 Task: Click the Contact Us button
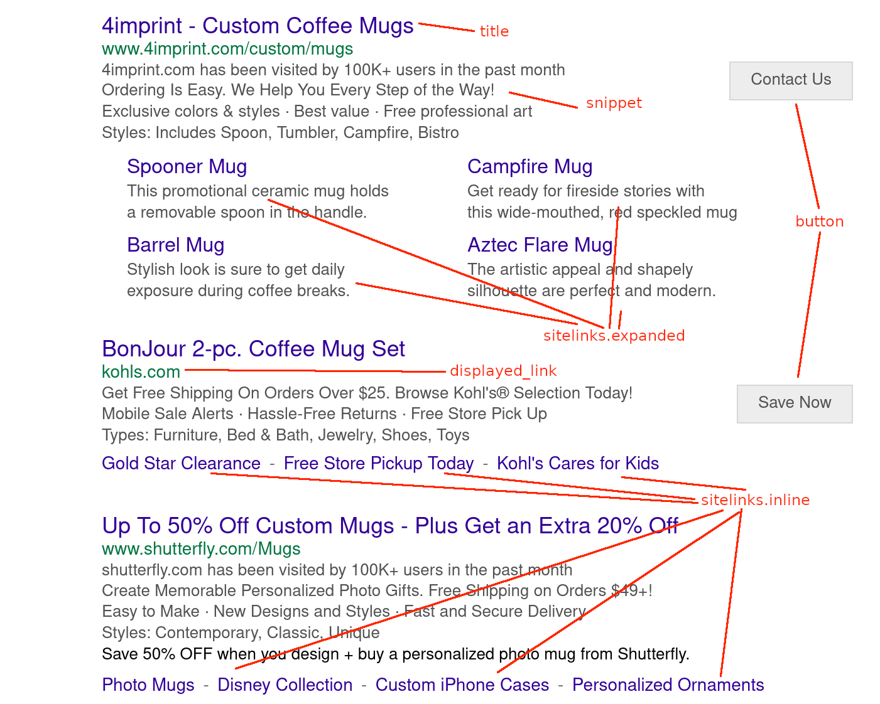pyautogui.click(x=791, y=80)
